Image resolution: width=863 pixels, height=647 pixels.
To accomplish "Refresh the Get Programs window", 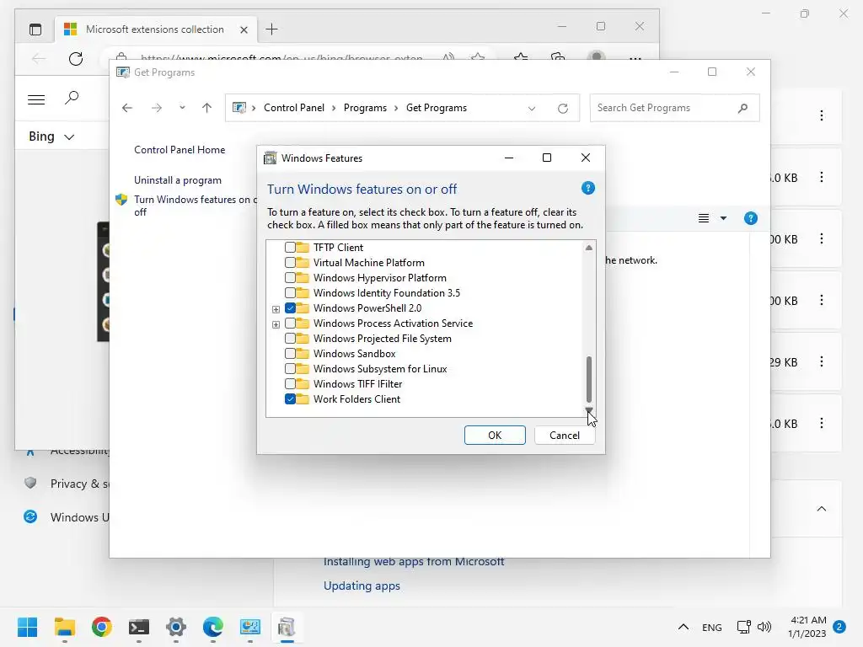I will [x=562, y=109].
